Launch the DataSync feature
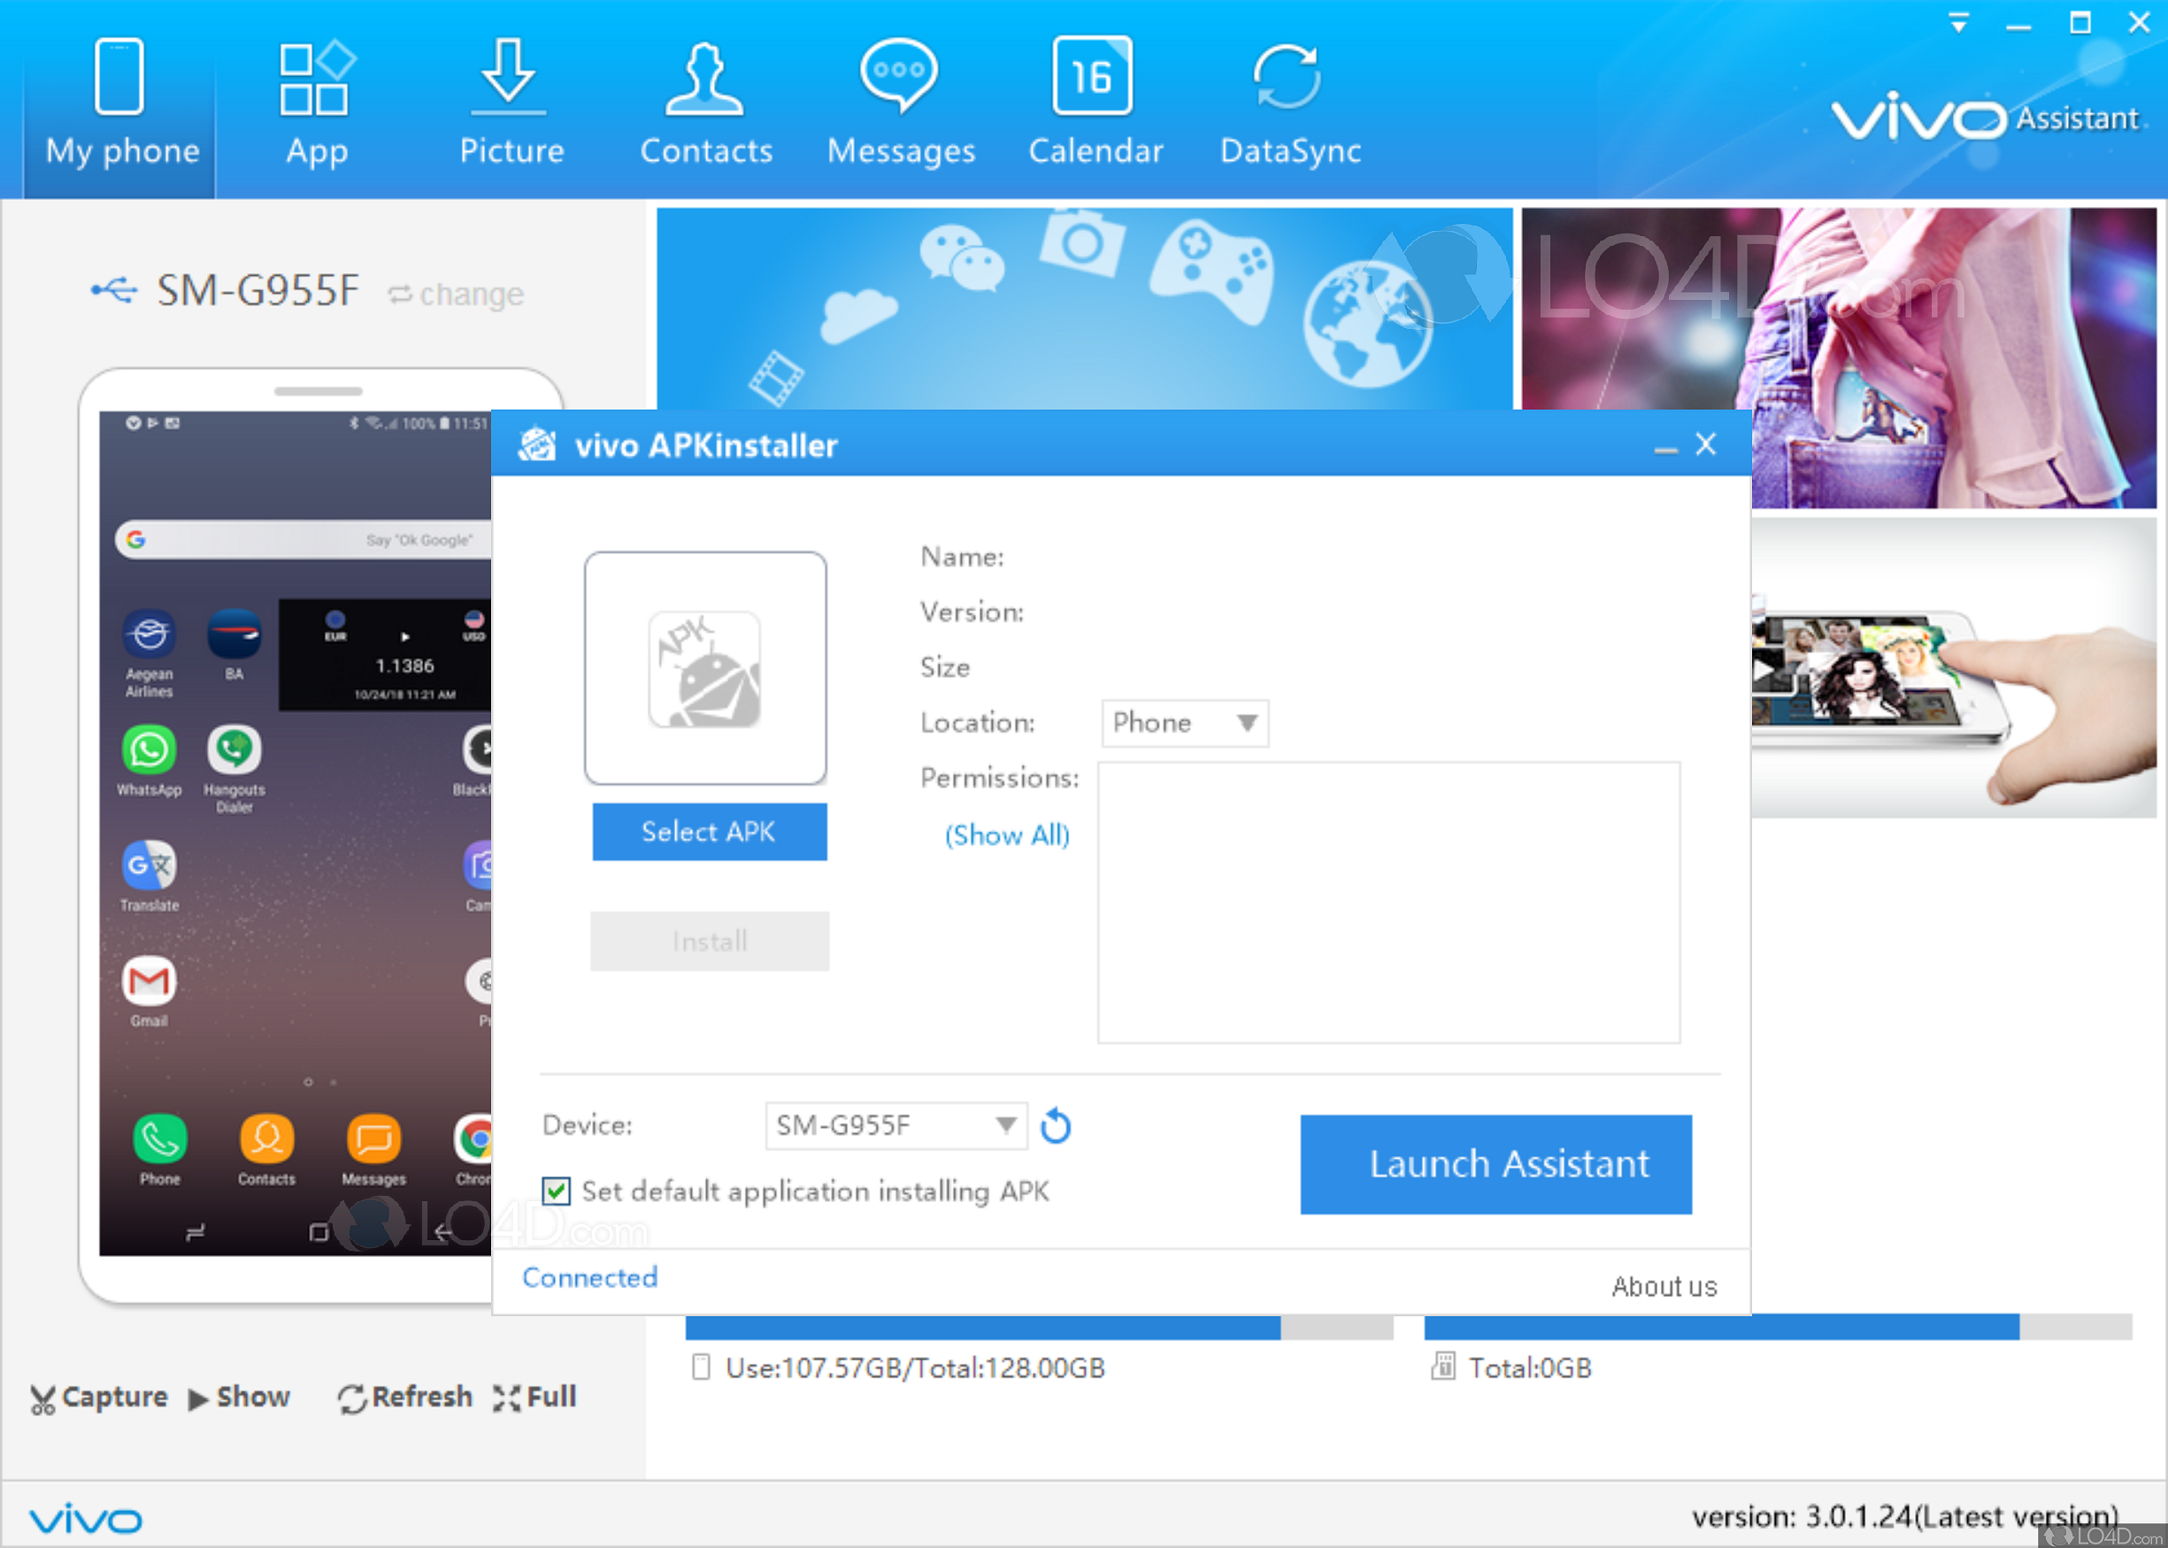 [x=1289, y=100]
